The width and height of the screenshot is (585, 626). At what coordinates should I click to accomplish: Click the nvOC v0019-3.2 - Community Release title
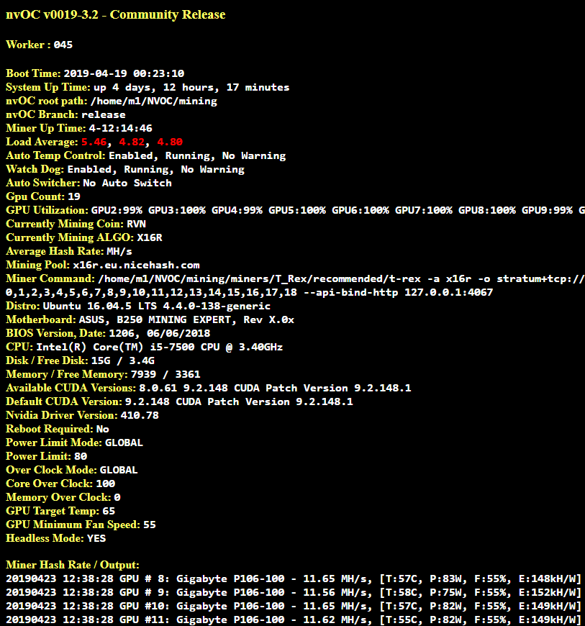click(116, 15)
